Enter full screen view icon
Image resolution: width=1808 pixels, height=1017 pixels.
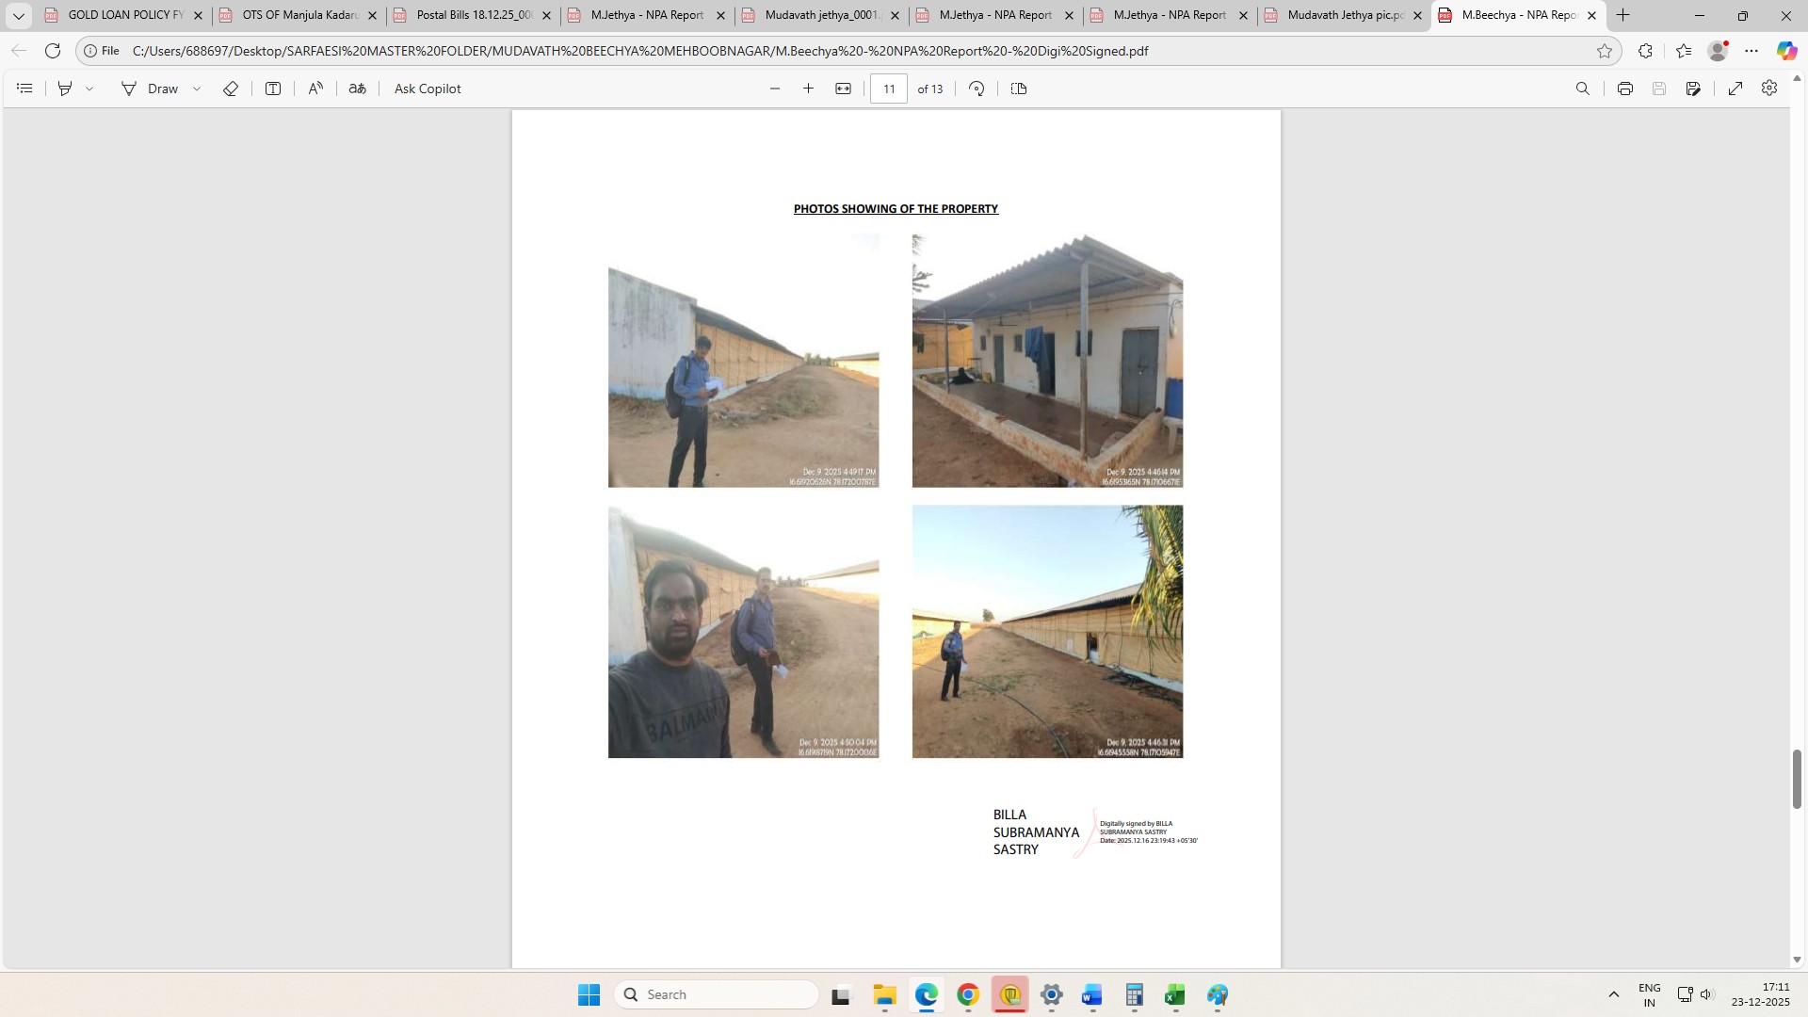pos(1735,89)
